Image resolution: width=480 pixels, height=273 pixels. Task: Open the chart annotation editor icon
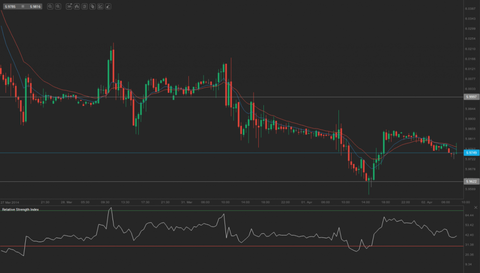101,7
